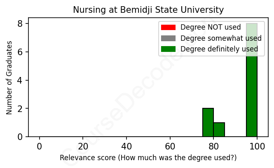Viewport: 274px width, 168px height.
Task: Click the chart title 'Nursing at Bemidji State University'
Action: [x=148, y=9]
